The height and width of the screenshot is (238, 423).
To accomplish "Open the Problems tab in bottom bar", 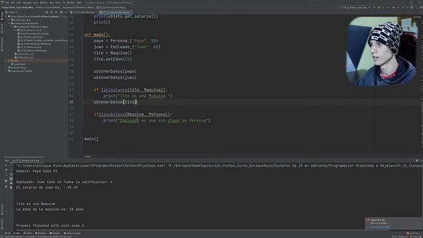I will 41,233.
